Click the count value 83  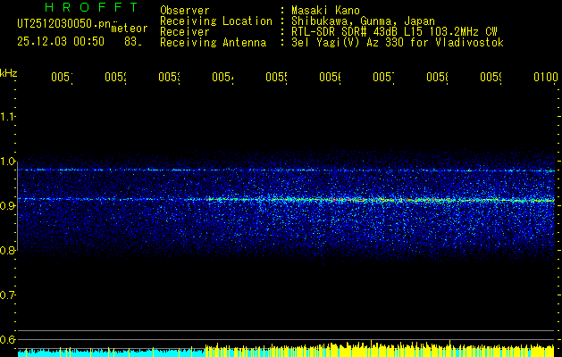(133, 42)
